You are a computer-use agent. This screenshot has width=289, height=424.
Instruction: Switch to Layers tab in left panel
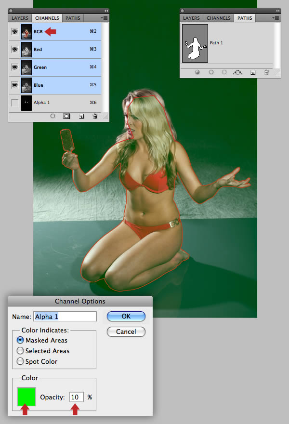20,18
